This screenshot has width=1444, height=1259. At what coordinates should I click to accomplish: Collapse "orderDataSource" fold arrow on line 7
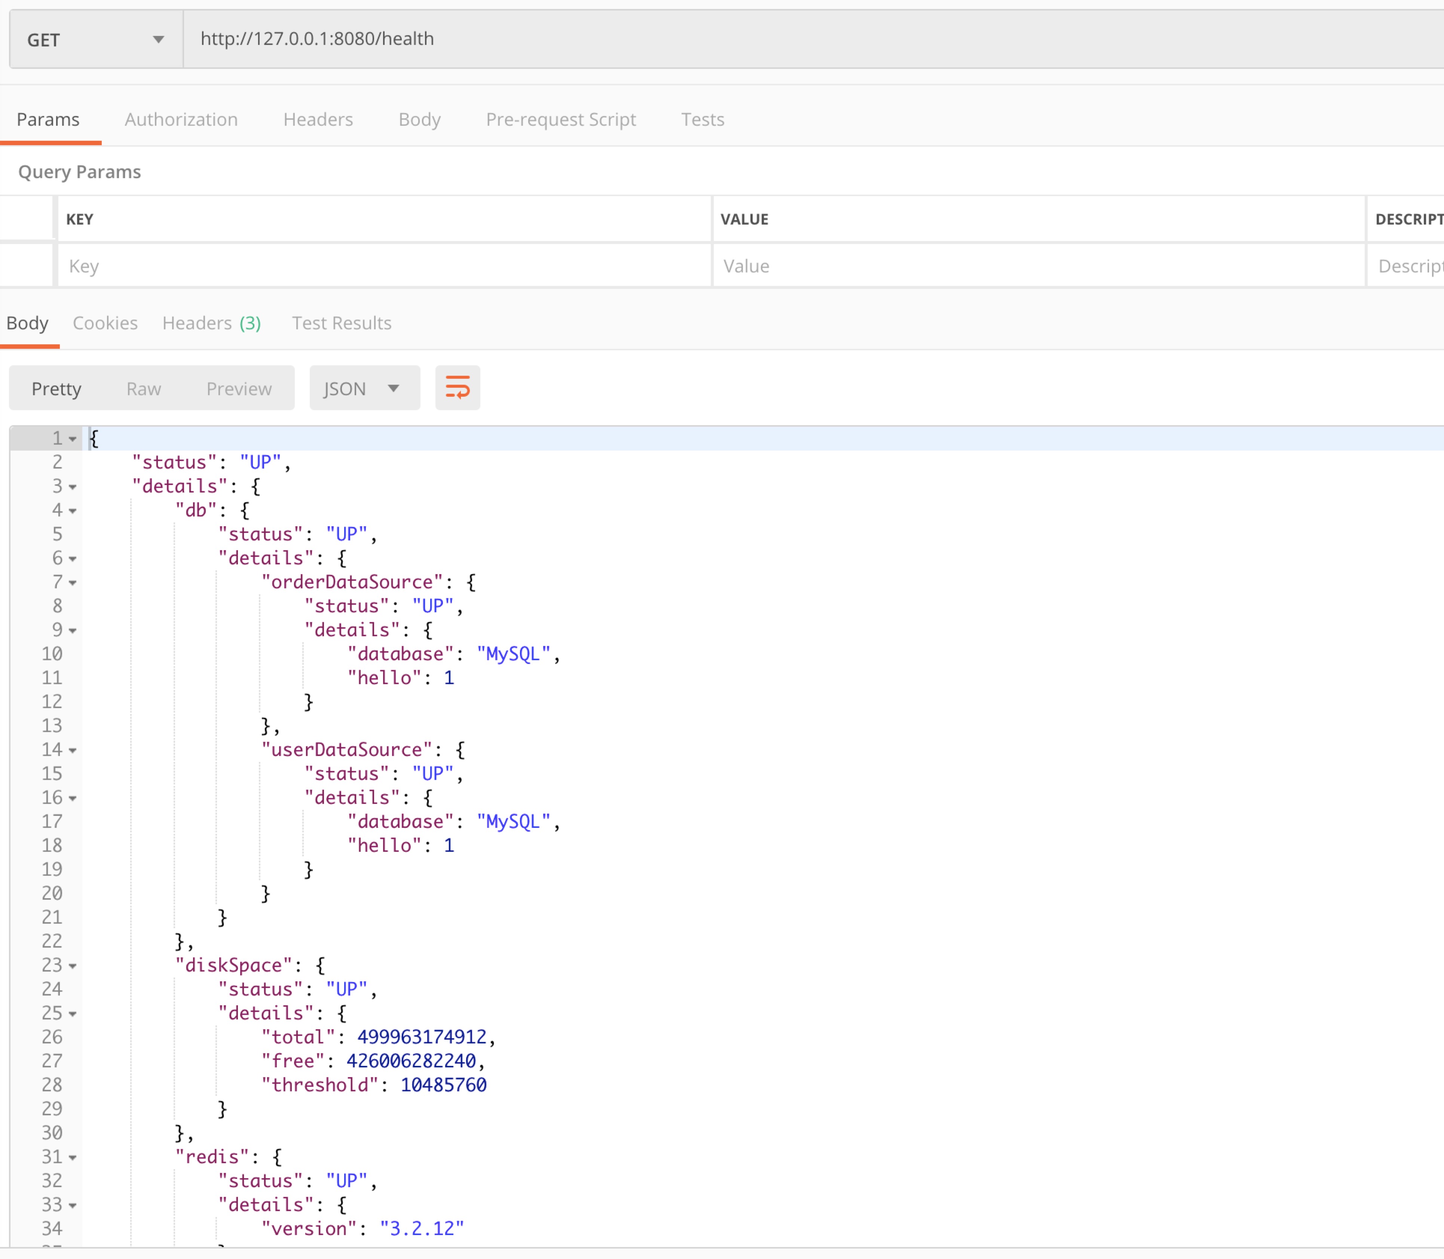click(72, 582)
